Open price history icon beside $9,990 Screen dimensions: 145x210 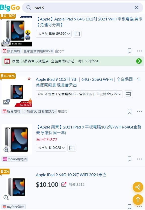coord(77,34)
